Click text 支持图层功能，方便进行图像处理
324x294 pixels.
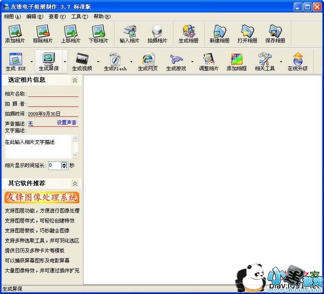[x=42, y=211]
